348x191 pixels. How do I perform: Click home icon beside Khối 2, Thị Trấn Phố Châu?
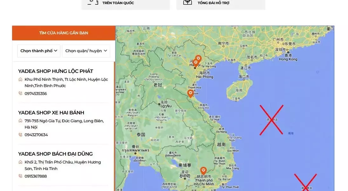pos(20,162)
